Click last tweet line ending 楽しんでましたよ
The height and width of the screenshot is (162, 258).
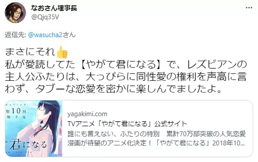pyautogui.click(x=113, y=89)
